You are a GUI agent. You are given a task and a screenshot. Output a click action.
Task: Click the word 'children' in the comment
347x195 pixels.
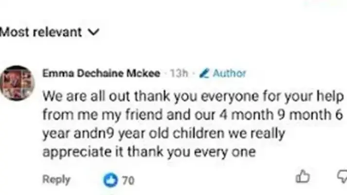(x=199, y=133)
